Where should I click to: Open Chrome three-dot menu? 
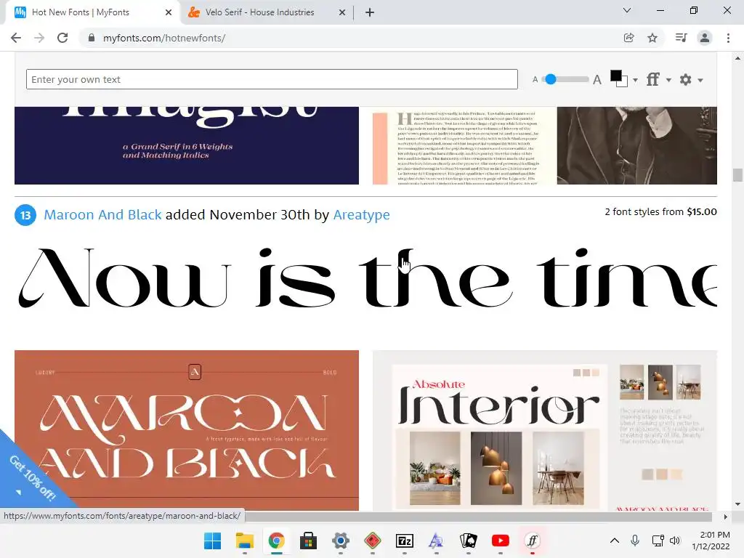[728, 38]
